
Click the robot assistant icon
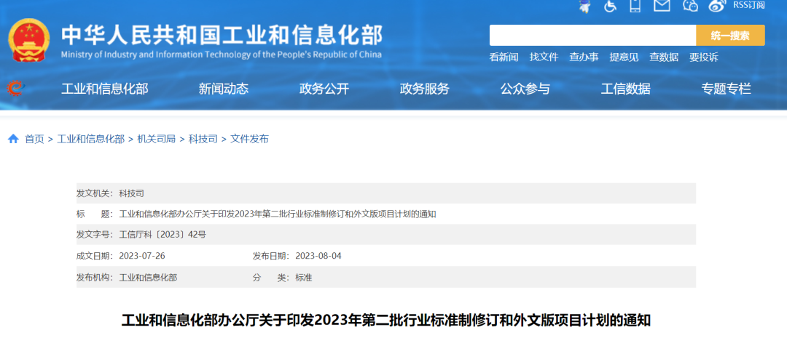pos(584,6)
